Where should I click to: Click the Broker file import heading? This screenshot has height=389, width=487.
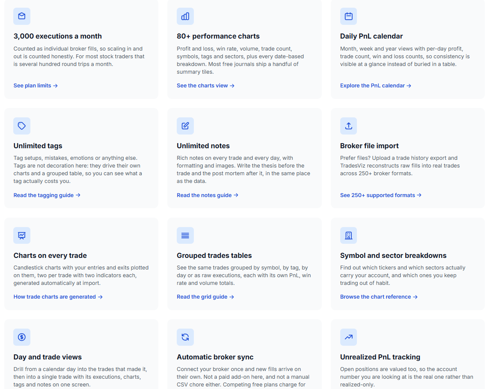click(369, 146)
